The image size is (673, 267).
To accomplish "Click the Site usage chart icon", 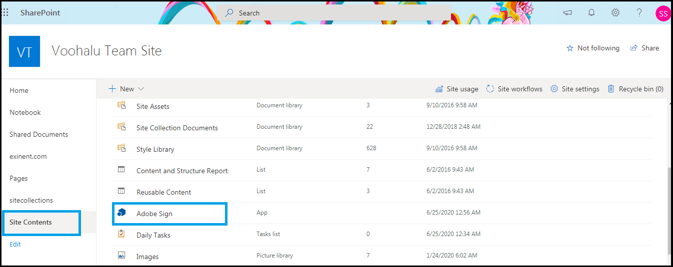I will [x=439, y=89].
